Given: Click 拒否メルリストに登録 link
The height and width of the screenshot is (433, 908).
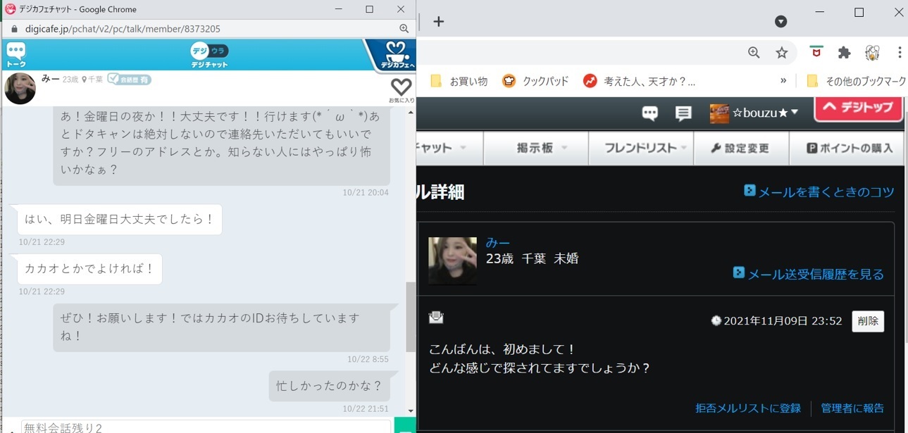Looking at the screenshot, I should click(747, 408).
